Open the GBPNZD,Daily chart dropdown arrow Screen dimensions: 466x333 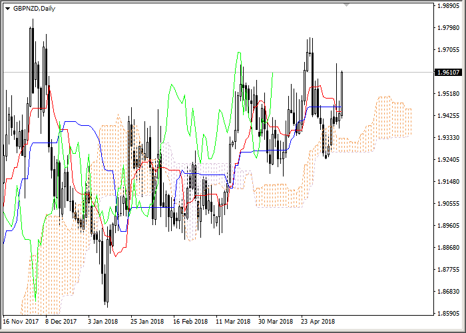[x=7, y=8]
